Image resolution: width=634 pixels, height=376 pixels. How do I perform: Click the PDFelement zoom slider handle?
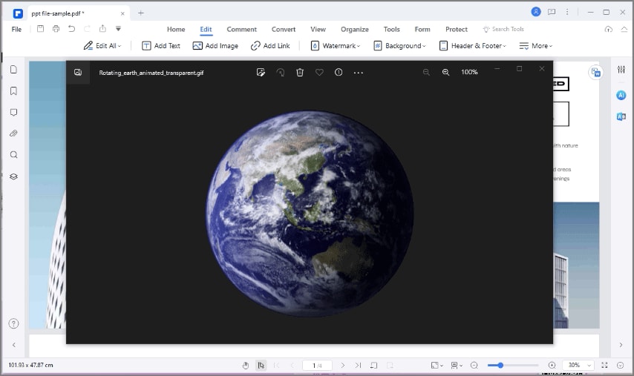tap(500, 365)
